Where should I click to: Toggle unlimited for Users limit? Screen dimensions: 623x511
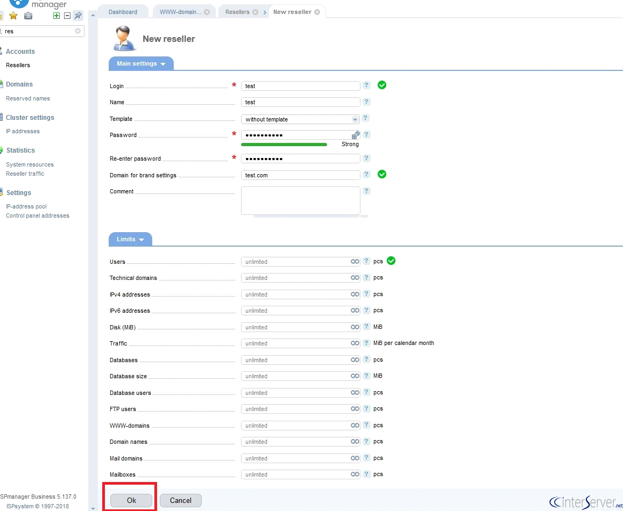click(355, 262)
